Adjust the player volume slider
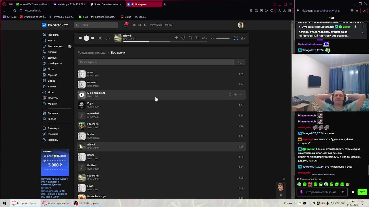The image size is (369, 207). point(223,38)
